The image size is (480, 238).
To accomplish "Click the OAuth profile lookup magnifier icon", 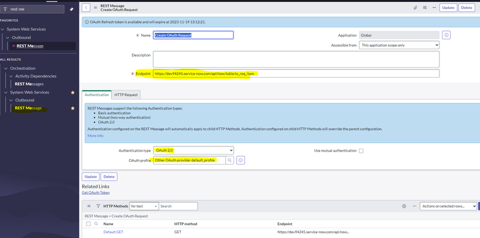I will tap(230, 160).
